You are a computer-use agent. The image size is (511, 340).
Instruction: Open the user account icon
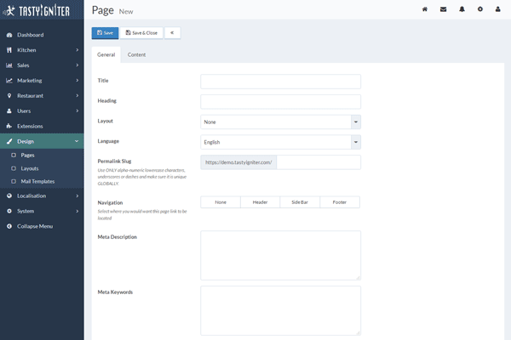(x=499, y=9)
